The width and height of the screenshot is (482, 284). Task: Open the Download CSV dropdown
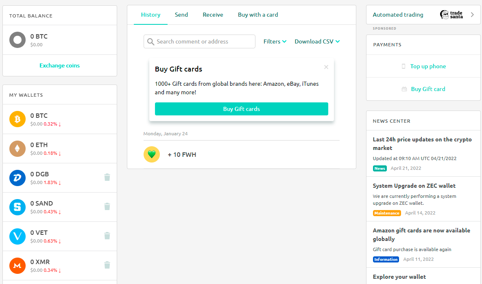[317, 41]
